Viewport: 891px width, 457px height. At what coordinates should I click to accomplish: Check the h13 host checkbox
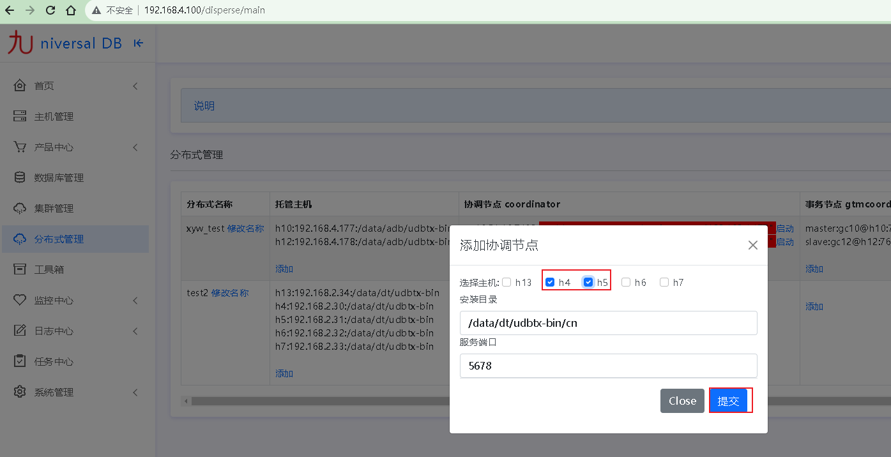coord(506,282)
